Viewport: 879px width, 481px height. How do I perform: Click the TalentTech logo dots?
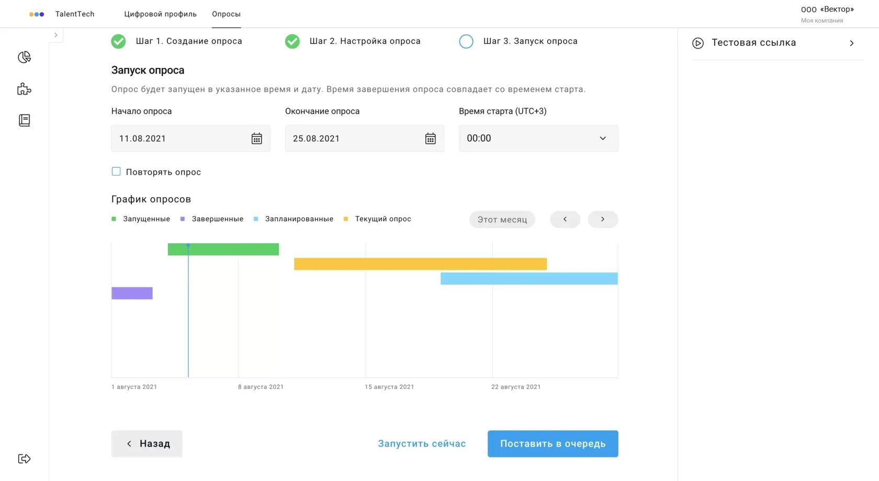click(37, 14)
